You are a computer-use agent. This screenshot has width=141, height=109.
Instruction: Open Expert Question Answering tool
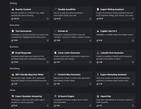pos(28,96)
